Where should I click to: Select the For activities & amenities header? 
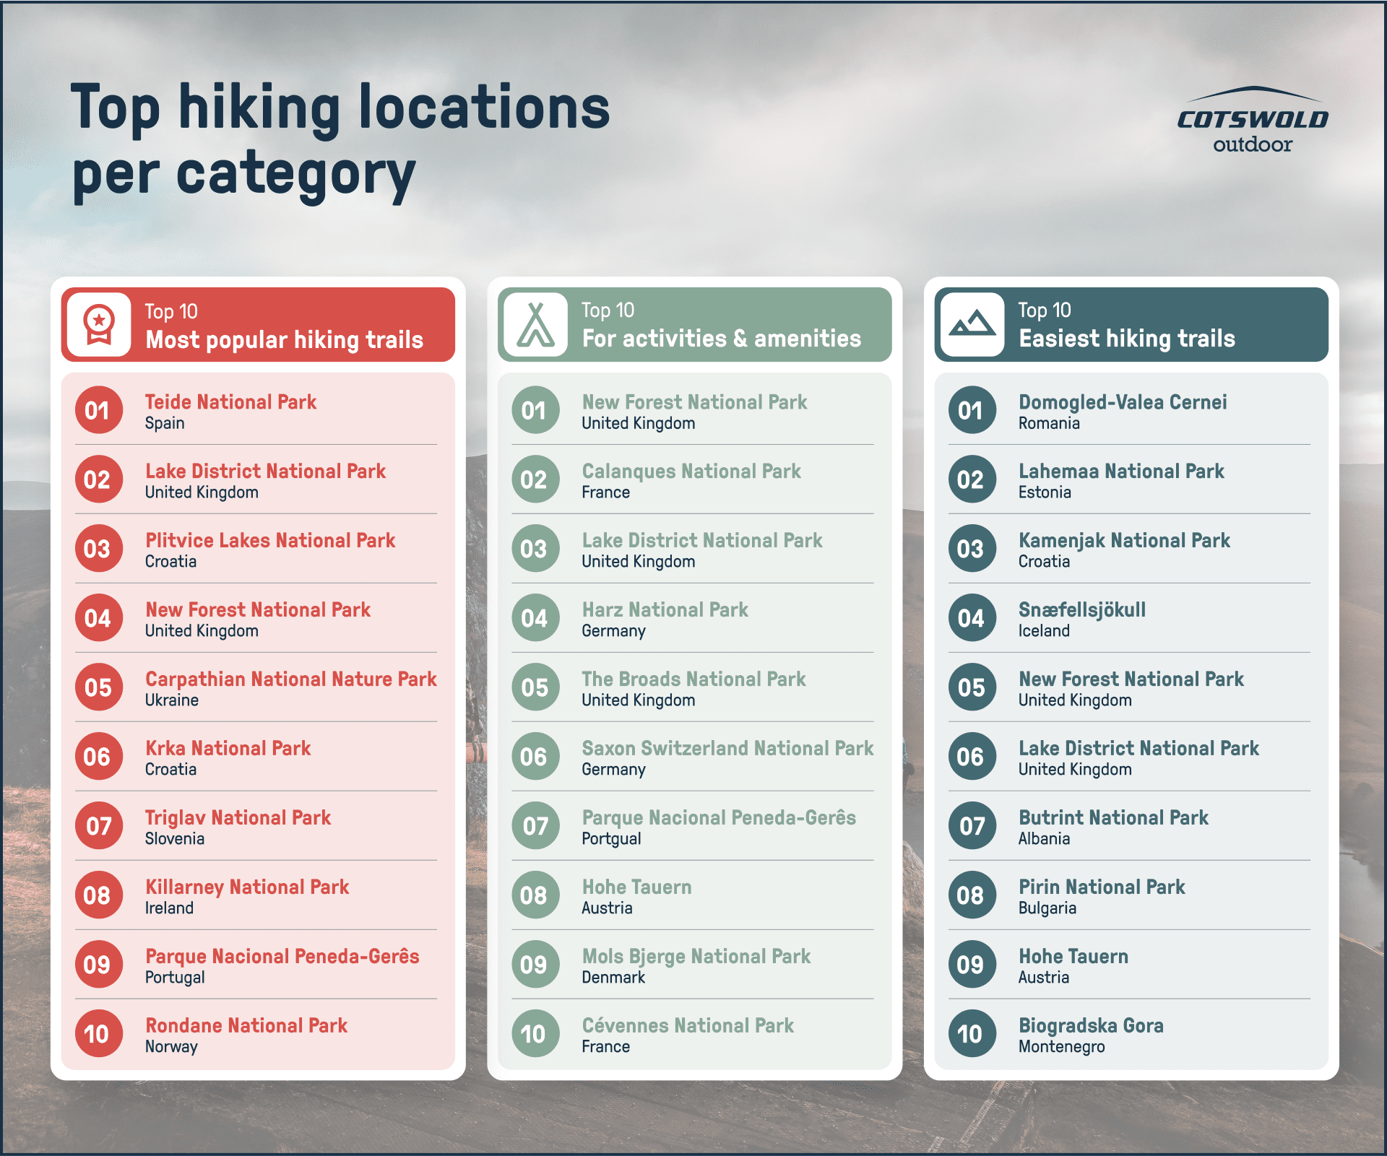pyautogui.click(x=721, y=338)
